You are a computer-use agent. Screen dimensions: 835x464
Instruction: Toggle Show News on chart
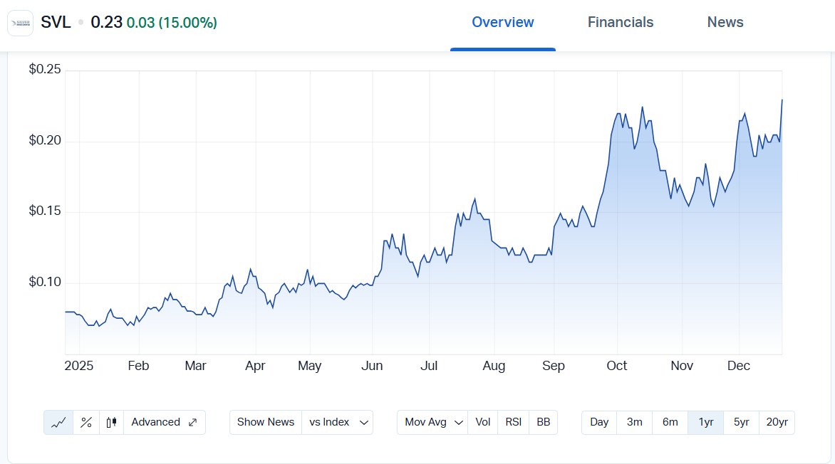[266, 422]
